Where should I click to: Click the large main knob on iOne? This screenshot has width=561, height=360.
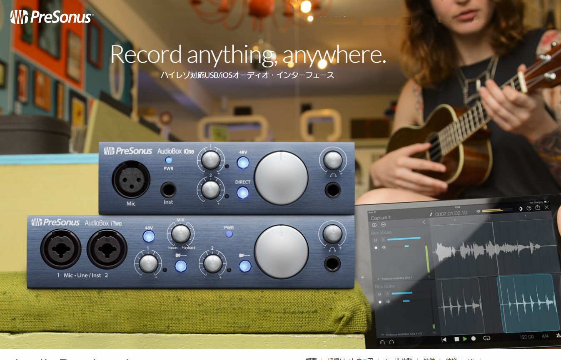point(281,178)
